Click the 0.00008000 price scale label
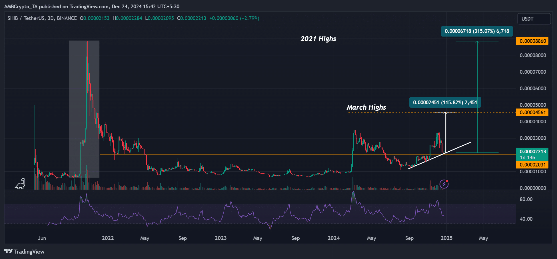The width and height of the screenshot is (557, 259). tap(533, 55)
